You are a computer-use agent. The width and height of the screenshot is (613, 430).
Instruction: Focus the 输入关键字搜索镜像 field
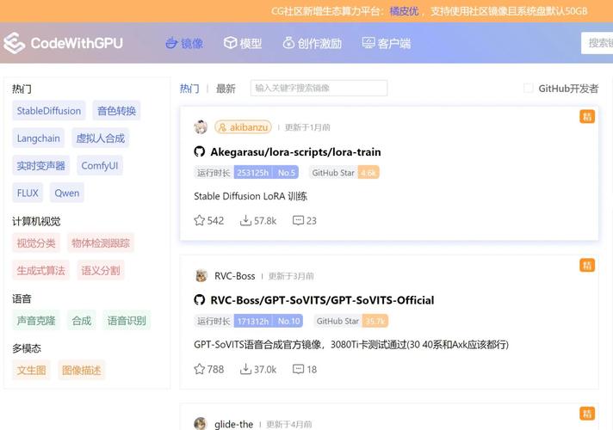[319, 89]
